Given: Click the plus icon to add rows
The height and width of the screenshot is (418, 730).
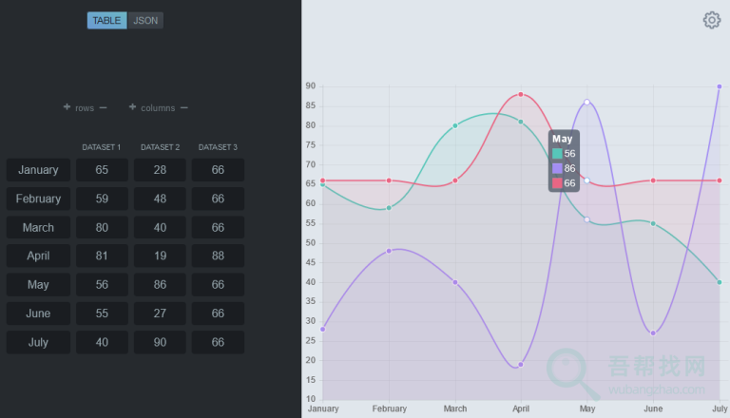Looking at the screenshot, I should pos(67,107).
